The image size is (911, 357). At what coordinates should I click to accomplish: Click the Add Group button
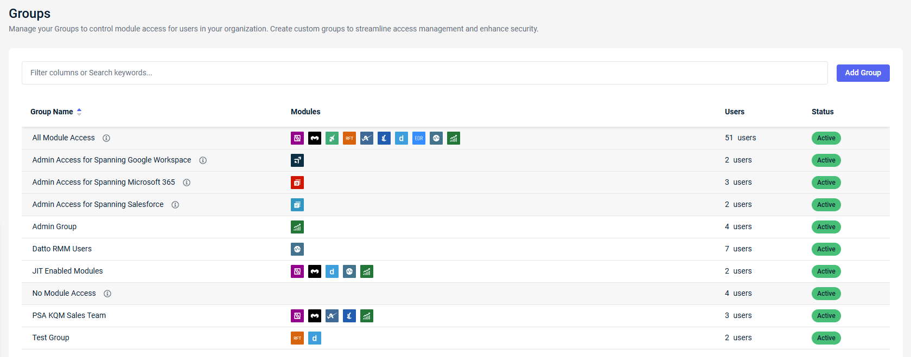[863, 73]
